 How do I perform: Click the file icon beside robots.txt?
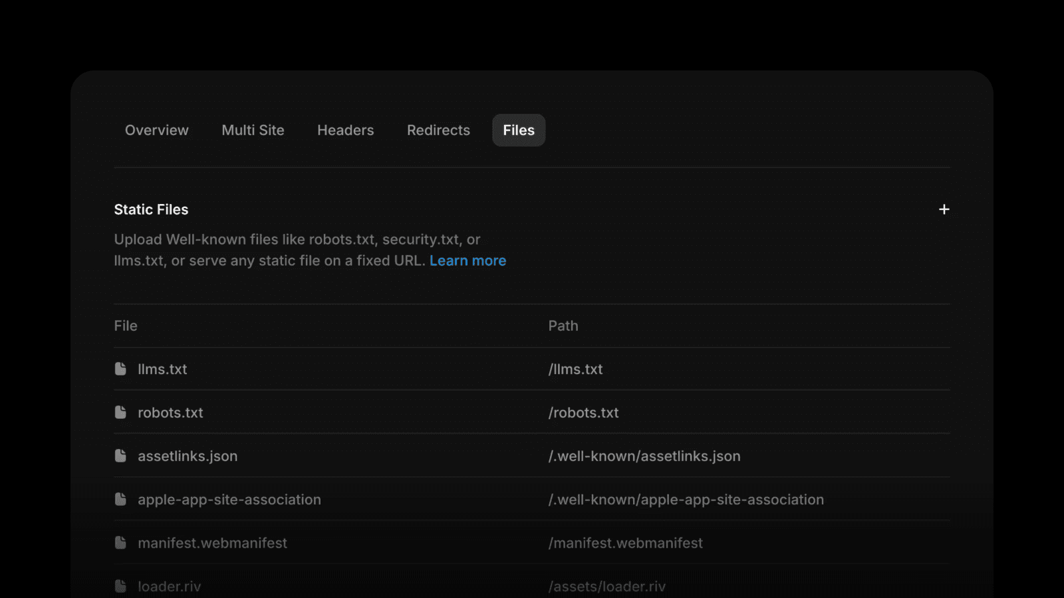120,413
